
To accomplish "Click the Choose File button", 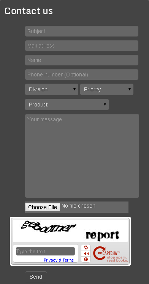I will tap(43, 207).
